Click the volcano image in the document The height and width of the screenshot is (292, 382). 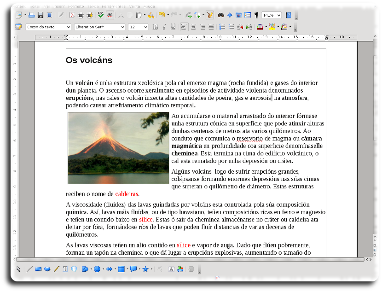pyautogui.click(x=117, y=148)
